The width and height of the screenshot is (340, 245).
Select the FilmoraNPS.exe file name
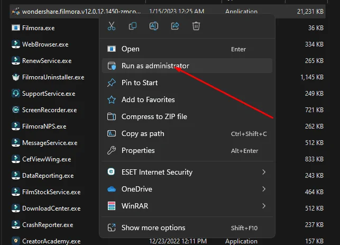coord(44,126)
